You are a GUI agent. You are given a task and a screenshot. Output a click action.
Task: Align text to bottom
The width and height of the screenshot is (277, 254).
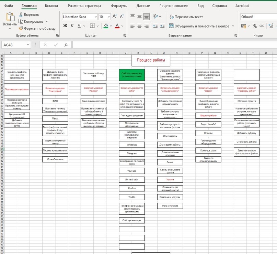[x=146, y=17]
